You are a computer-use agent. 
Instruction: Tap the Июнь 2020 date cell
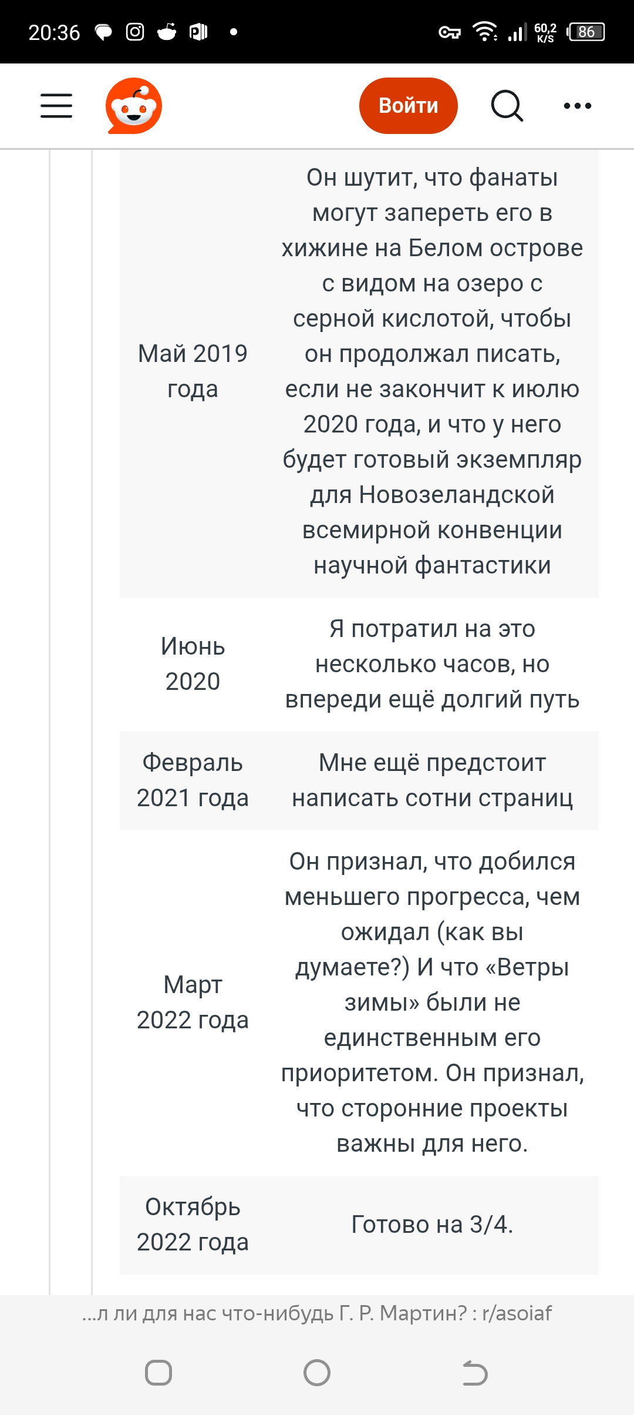(193, 664)
